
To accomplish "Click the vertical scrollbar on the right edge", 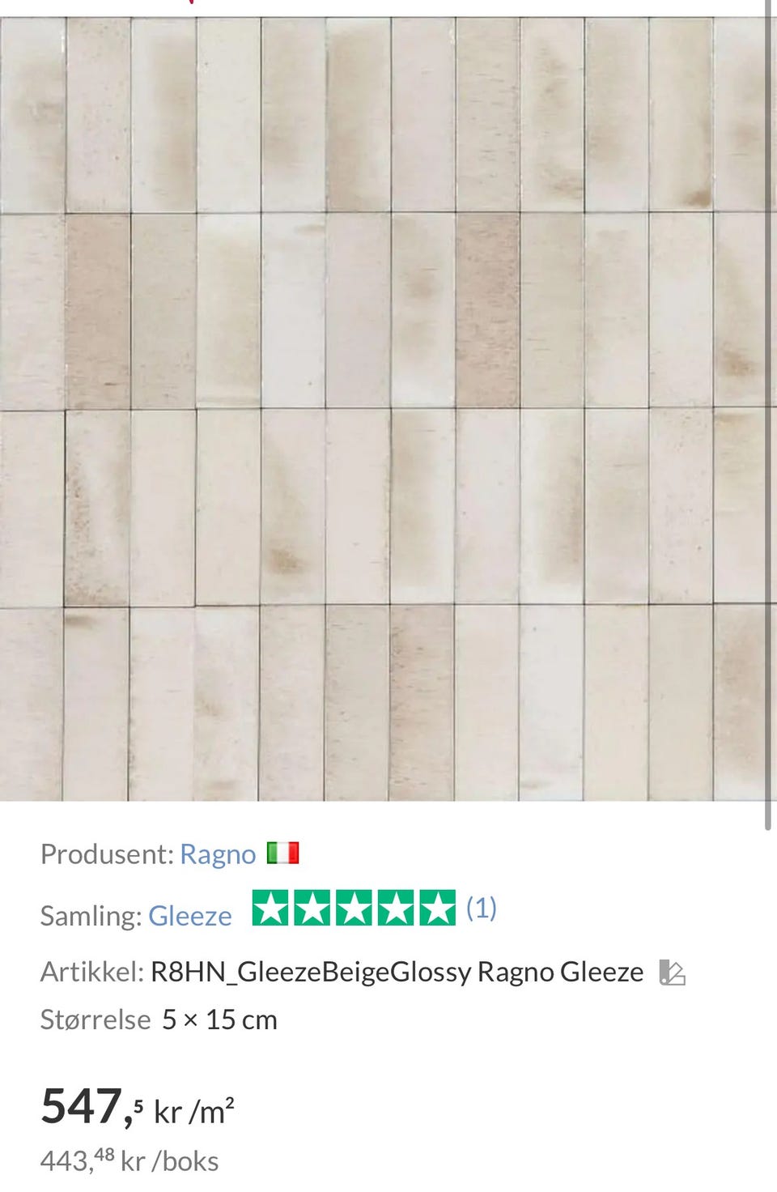I will (769, 415).
